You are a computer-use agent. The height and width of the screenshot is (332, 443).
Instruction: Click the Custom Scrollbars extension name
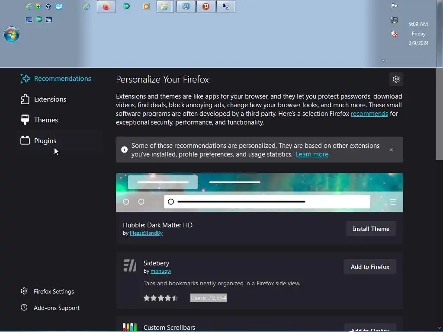169,328
